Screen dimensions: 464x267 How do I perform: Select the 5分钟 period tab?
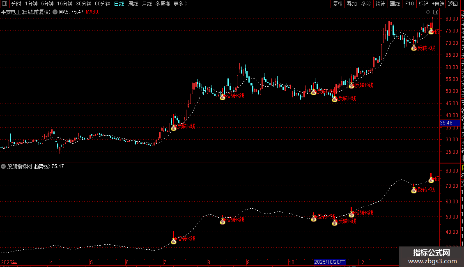pos(47,4)
